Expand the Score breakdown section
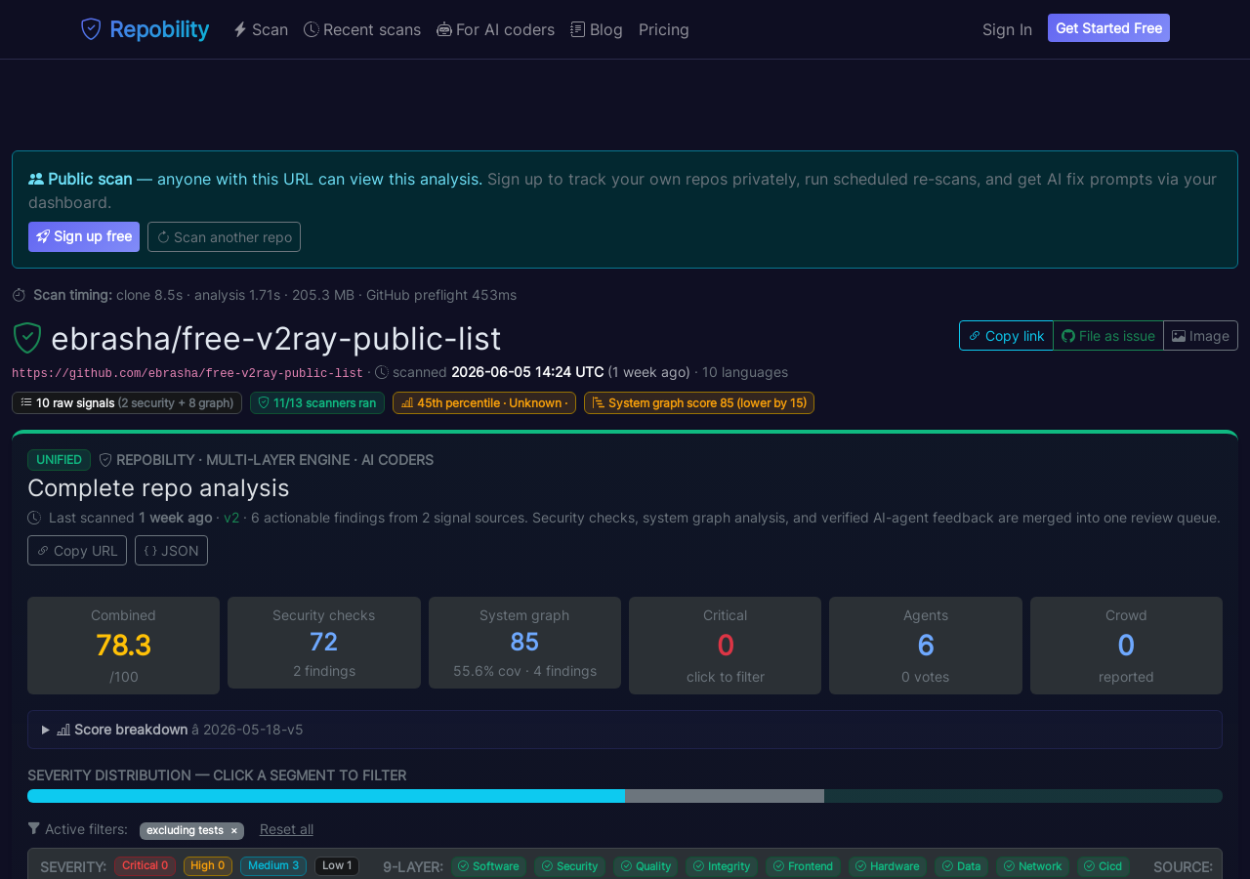 point(625,730)
